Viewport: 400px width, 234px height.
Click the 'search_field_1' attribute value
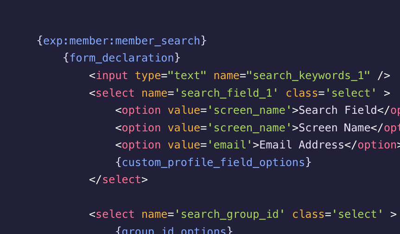coord(226,93)
